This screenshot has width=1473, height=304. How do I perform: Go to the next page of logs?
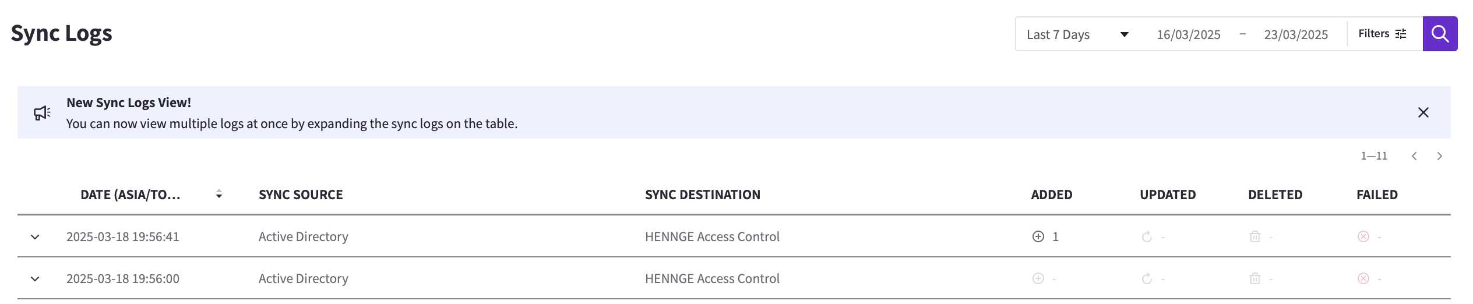pos(1439,156)
